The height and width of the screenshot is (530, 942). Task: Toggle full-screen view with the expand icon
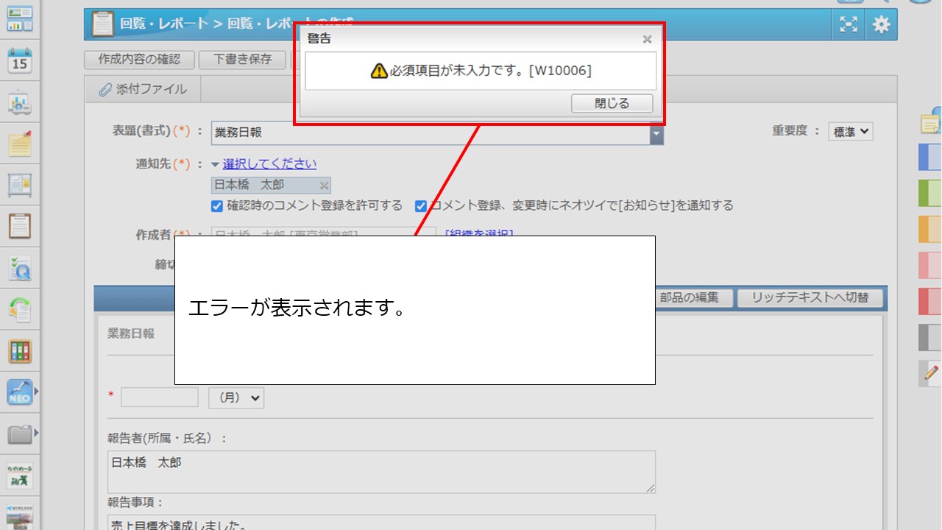point(849,24)
